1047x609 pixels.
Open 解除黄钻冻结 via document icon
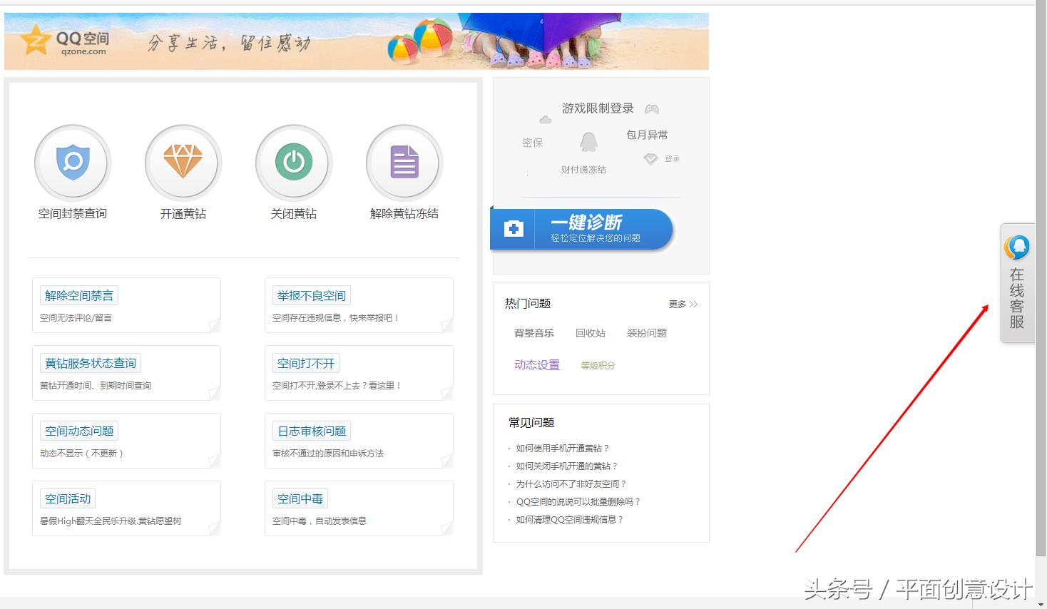[404, 162]
